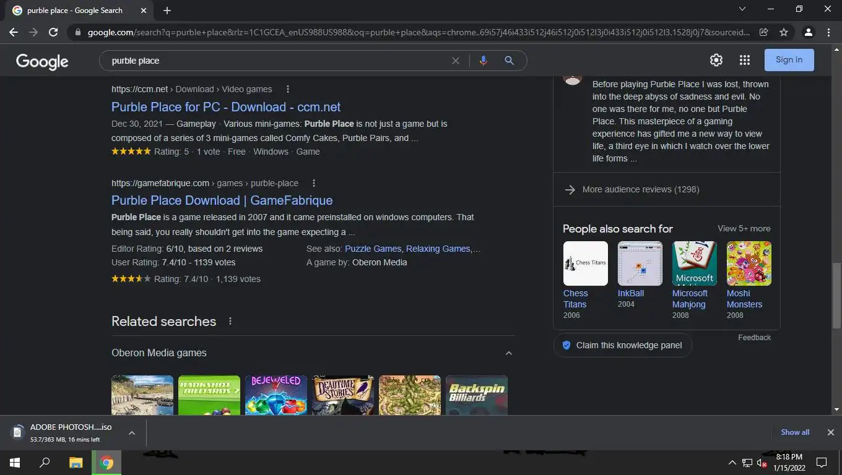
Task: Close the downloads bar
Action: pos(831,432)
